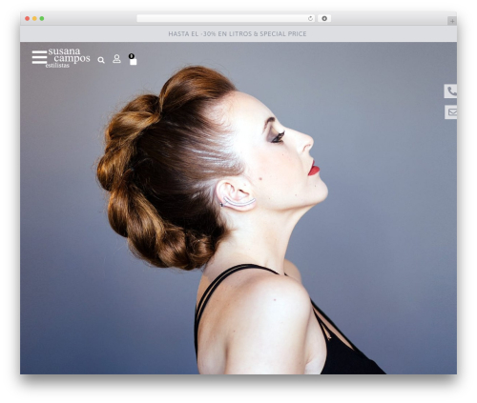Click the browser address bar field
The image size is (477, 403).
[225, 19]
